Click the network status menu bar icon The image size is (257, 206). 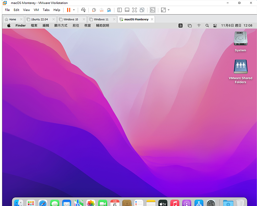tap(199, 26)
